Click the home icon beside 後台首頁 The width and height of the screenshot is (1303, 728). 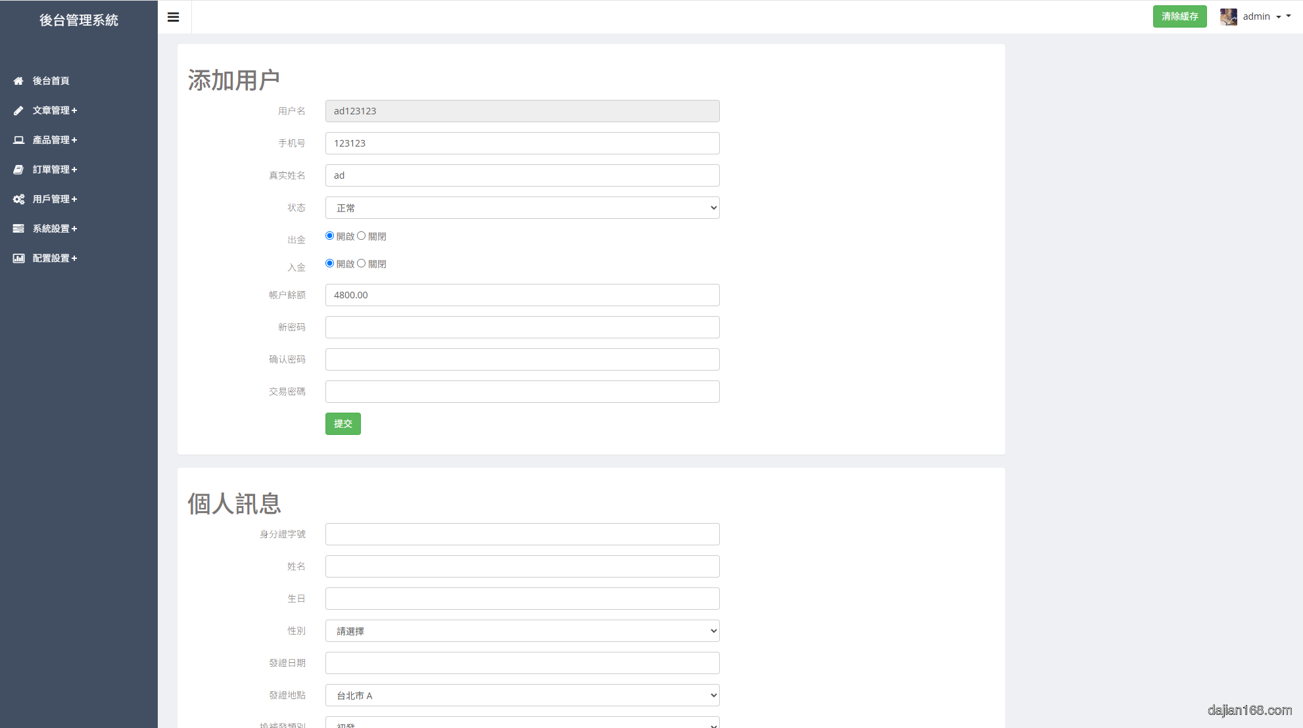coord(18,81)
